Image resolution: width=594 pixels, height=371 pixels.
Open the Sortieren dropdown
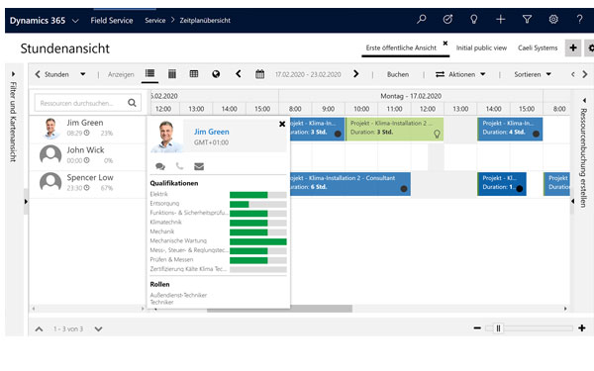click(x=533, y=74)
